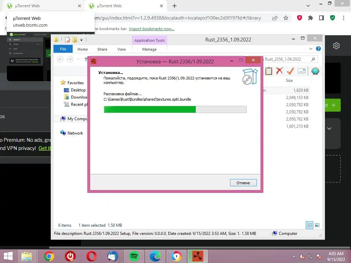Select Downloads in the navigation pane
Image resolution: width=351 pixels, height=263 pixels.
click(76, 97)
